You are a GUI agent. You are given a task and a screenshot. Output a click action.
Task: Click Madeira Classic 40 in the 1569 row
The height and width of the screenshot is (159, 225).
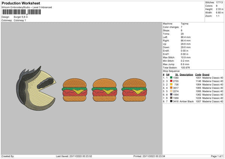tap(213, 98)
